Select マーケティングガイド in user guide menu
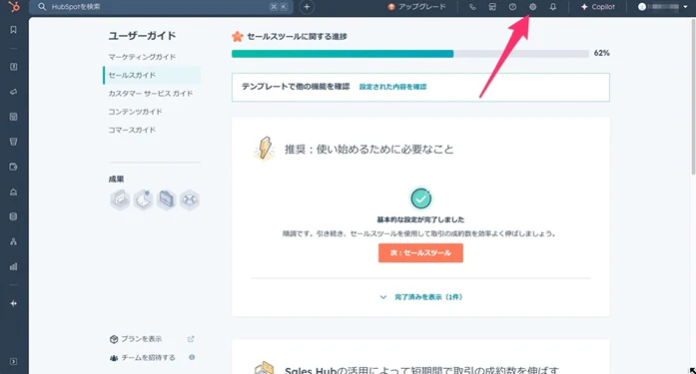 (x=142, y=57)
